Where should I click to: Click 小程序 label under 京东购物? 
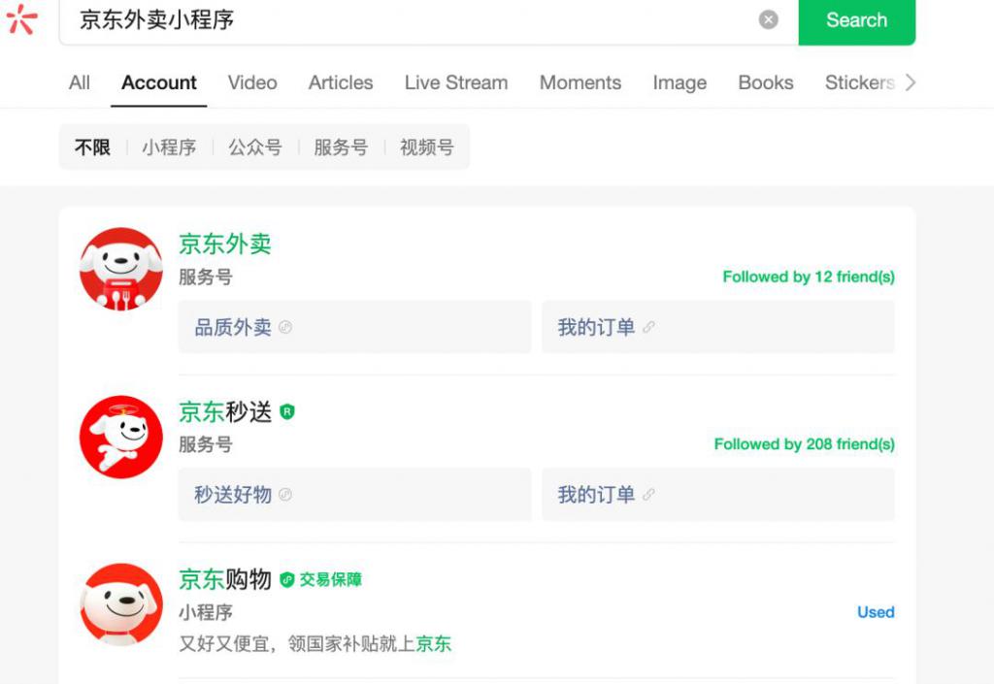pyautogui.click(x=206, y=612)
